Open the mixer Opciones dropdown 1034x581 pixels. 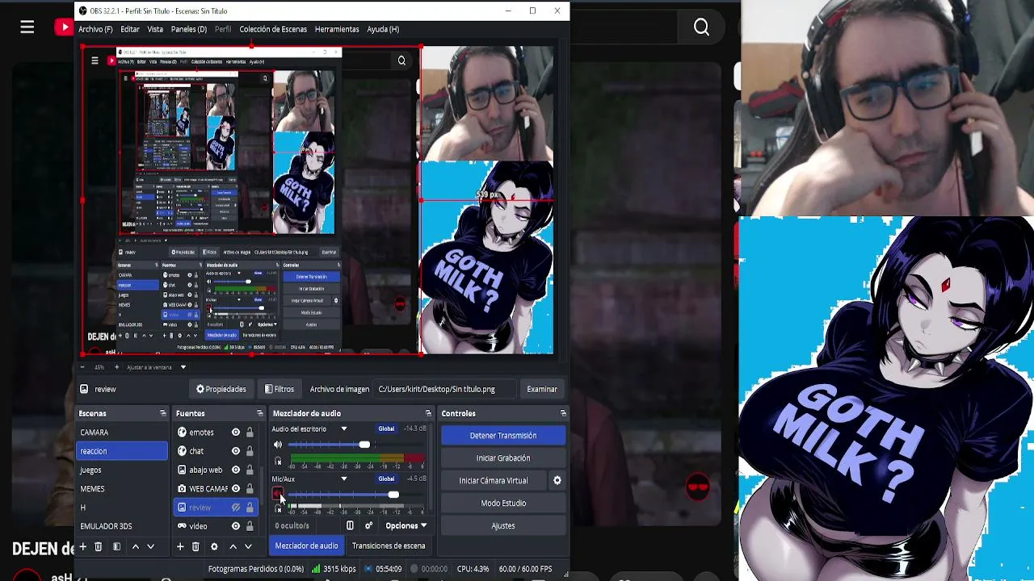[x=406, y=526]
